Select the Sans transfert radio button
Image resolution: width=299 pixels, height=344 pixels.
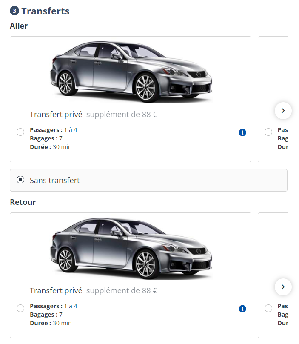pos(20,180)
